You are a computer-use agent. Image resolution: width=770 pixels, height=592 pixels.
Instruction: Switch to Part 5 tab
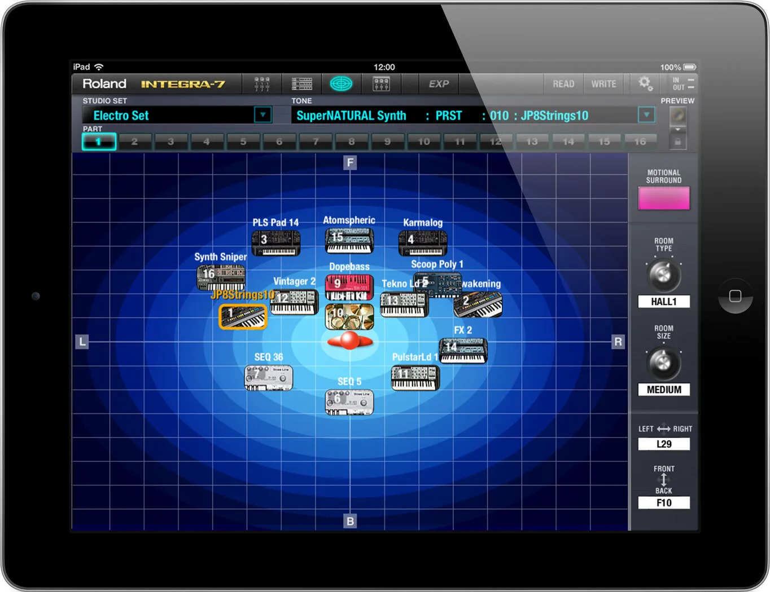click(x=243, y=142)
